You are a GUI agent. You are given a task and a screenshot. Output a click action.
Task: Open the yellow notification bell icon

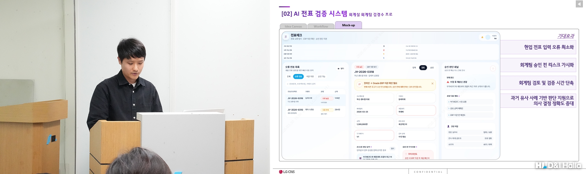point(482,37)
